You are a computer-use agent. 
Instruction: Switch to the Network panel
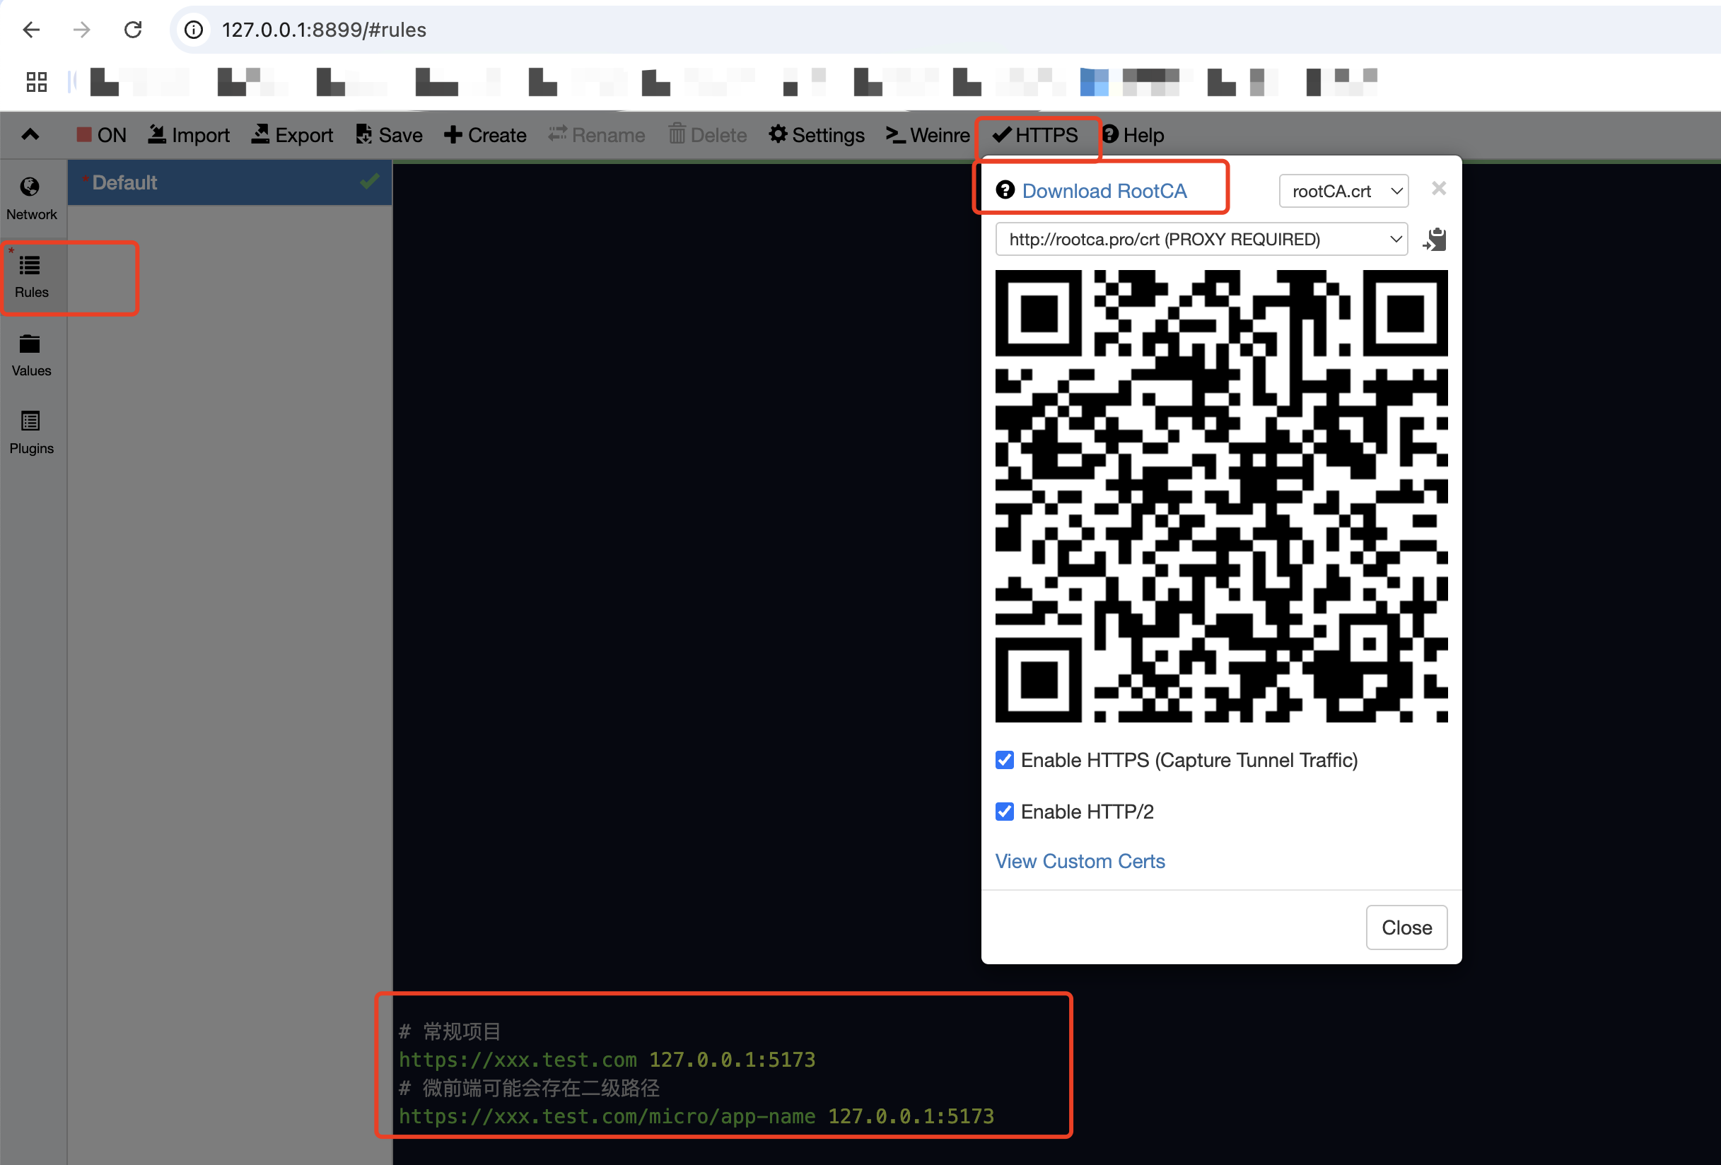(x=32, y=199)
